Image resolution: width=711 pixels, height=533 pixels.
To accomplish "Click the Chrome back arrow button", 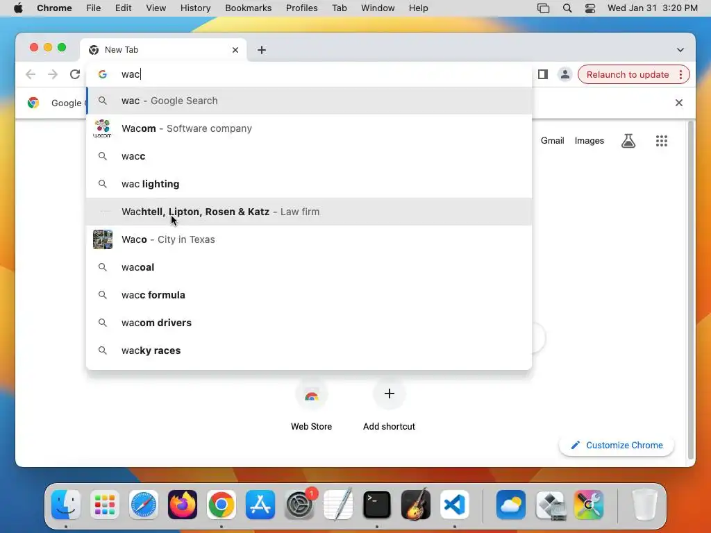I will click(x=31, y=74).
